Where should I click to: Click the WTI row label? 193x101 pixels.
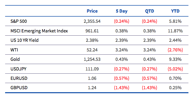click(14, 50)
